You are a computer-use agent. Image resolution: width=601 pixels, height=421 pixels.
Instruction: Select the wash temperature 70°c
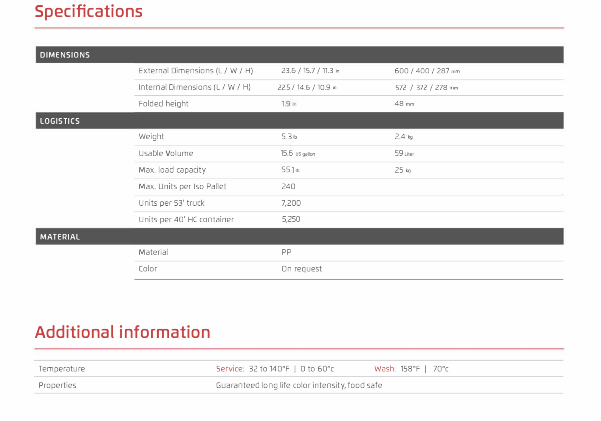pyautogui.click(x=441, y=369)
